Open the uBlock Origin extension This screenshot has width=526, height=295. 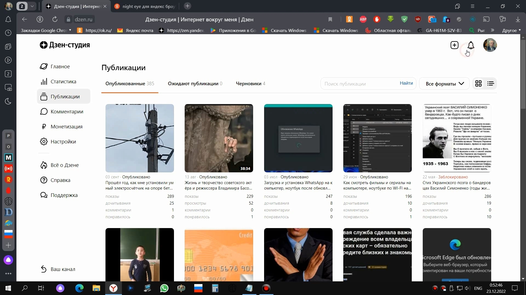[x=418, y=19]
